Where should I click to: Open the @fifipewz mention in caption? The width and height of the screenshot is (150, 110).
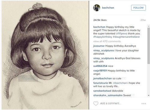click(x=121, y=33)
